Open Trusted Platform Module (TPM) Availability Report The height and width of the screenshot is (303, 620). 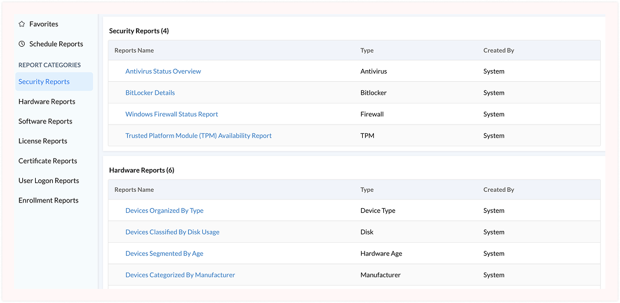pyautogui.click(x=199, y=135)
